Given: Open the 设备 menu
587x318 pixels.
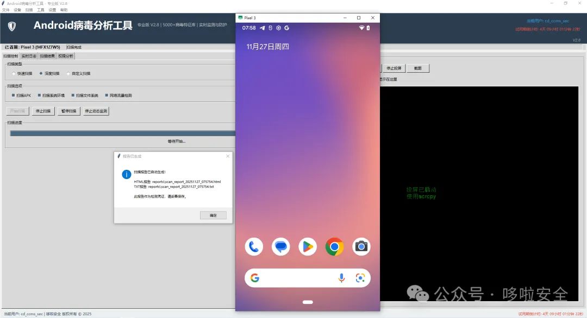Looking at the screenshot, I should click(17, 10).
